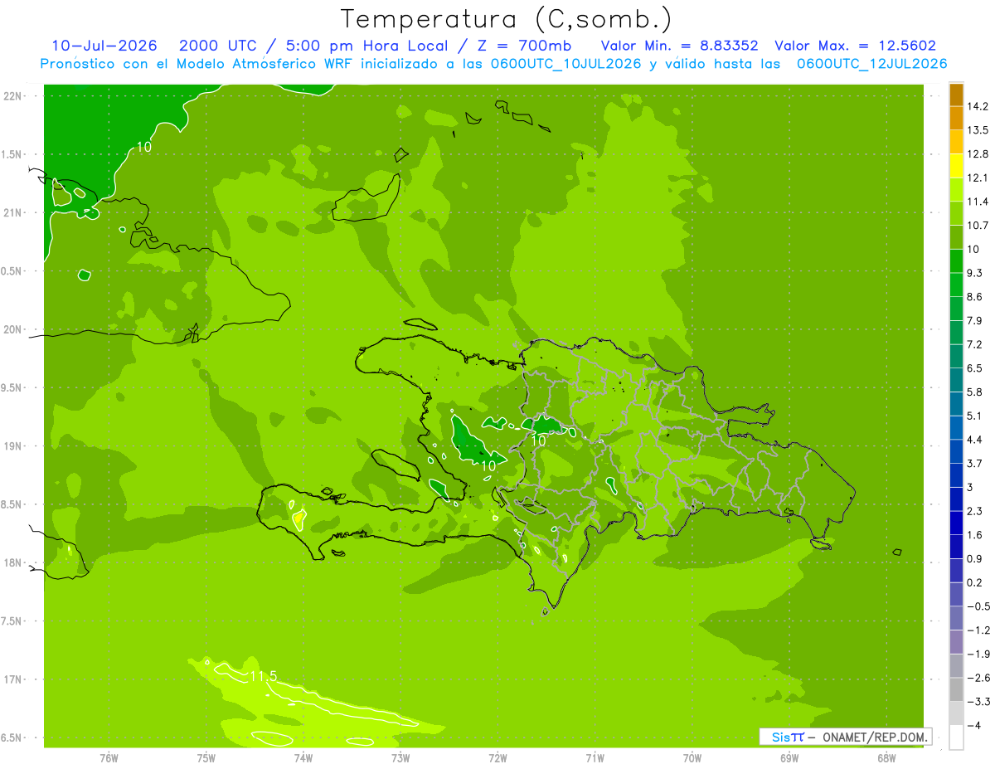
Task: Pick the dark blue color band between 1.6 and 2.3
Action: (956, 523)
